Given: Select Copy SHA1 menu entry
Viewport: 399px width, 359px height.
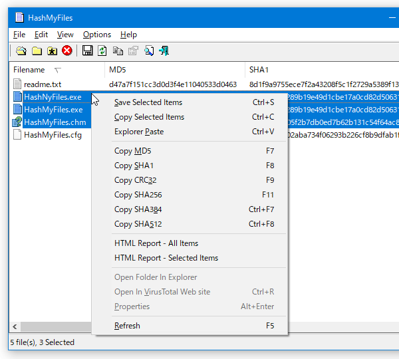Looking at the screenshot, I should point(190,166).
